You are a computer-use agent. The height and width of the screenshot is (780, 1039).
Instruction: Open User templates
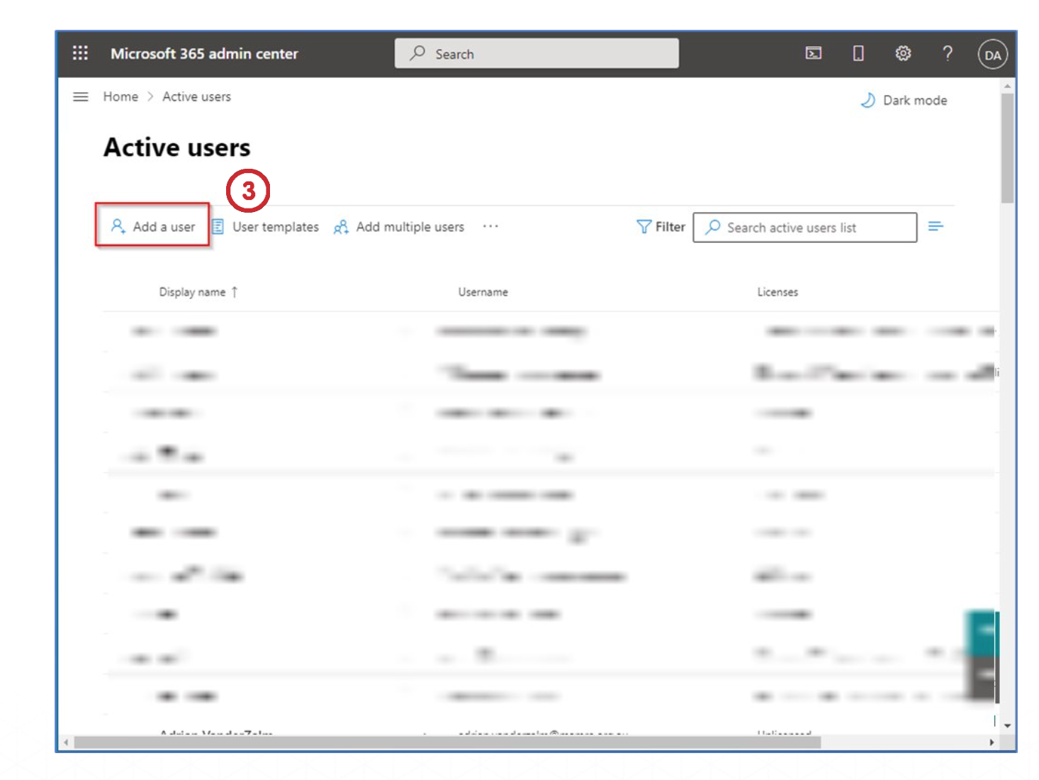pyautogui.click(x=266, y=227)
